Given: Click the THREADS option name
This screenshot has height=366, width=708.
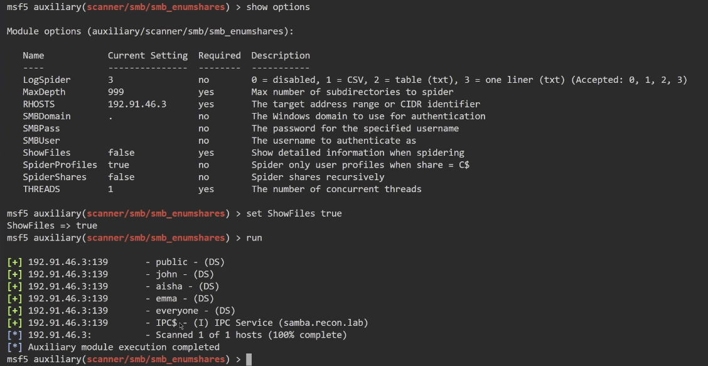Looking at the screenshot, I should tap(41, 189).
